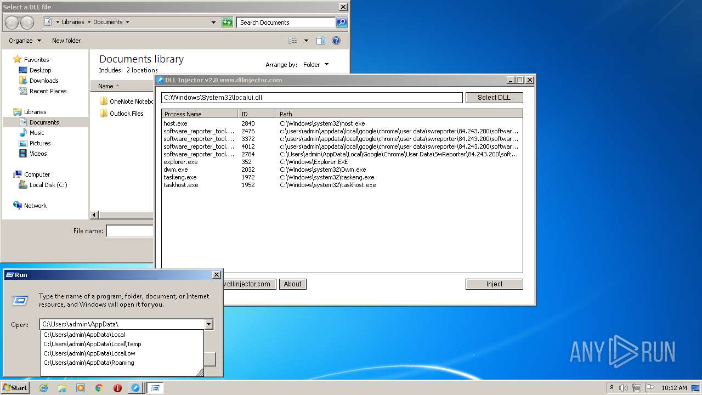Click the Favorites star icon

18,59
